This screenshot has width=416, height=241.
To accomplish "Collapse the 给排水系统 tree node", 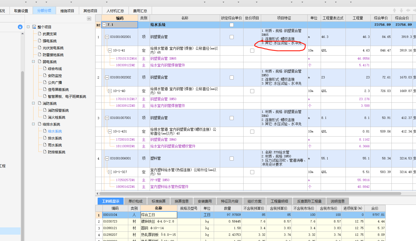I will (34, 124).
